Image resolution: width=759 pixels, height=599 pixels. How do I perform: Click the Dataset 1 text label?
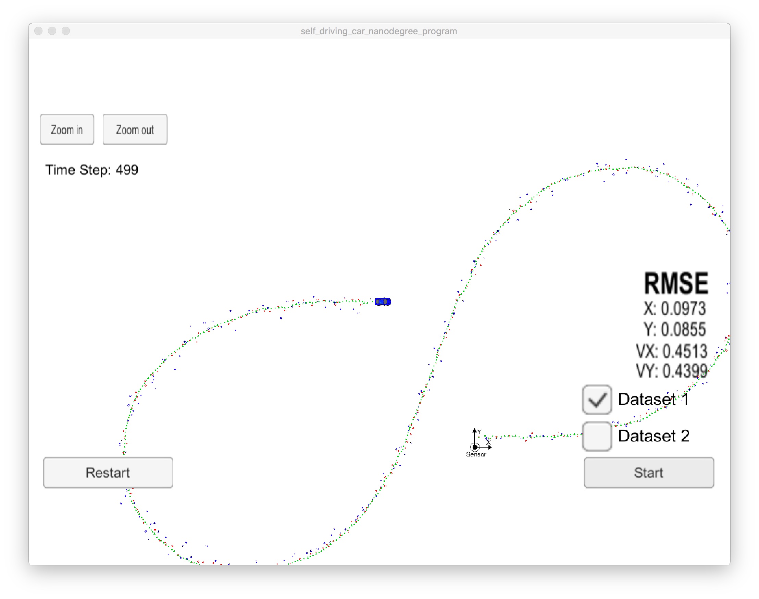coord(653,400)
